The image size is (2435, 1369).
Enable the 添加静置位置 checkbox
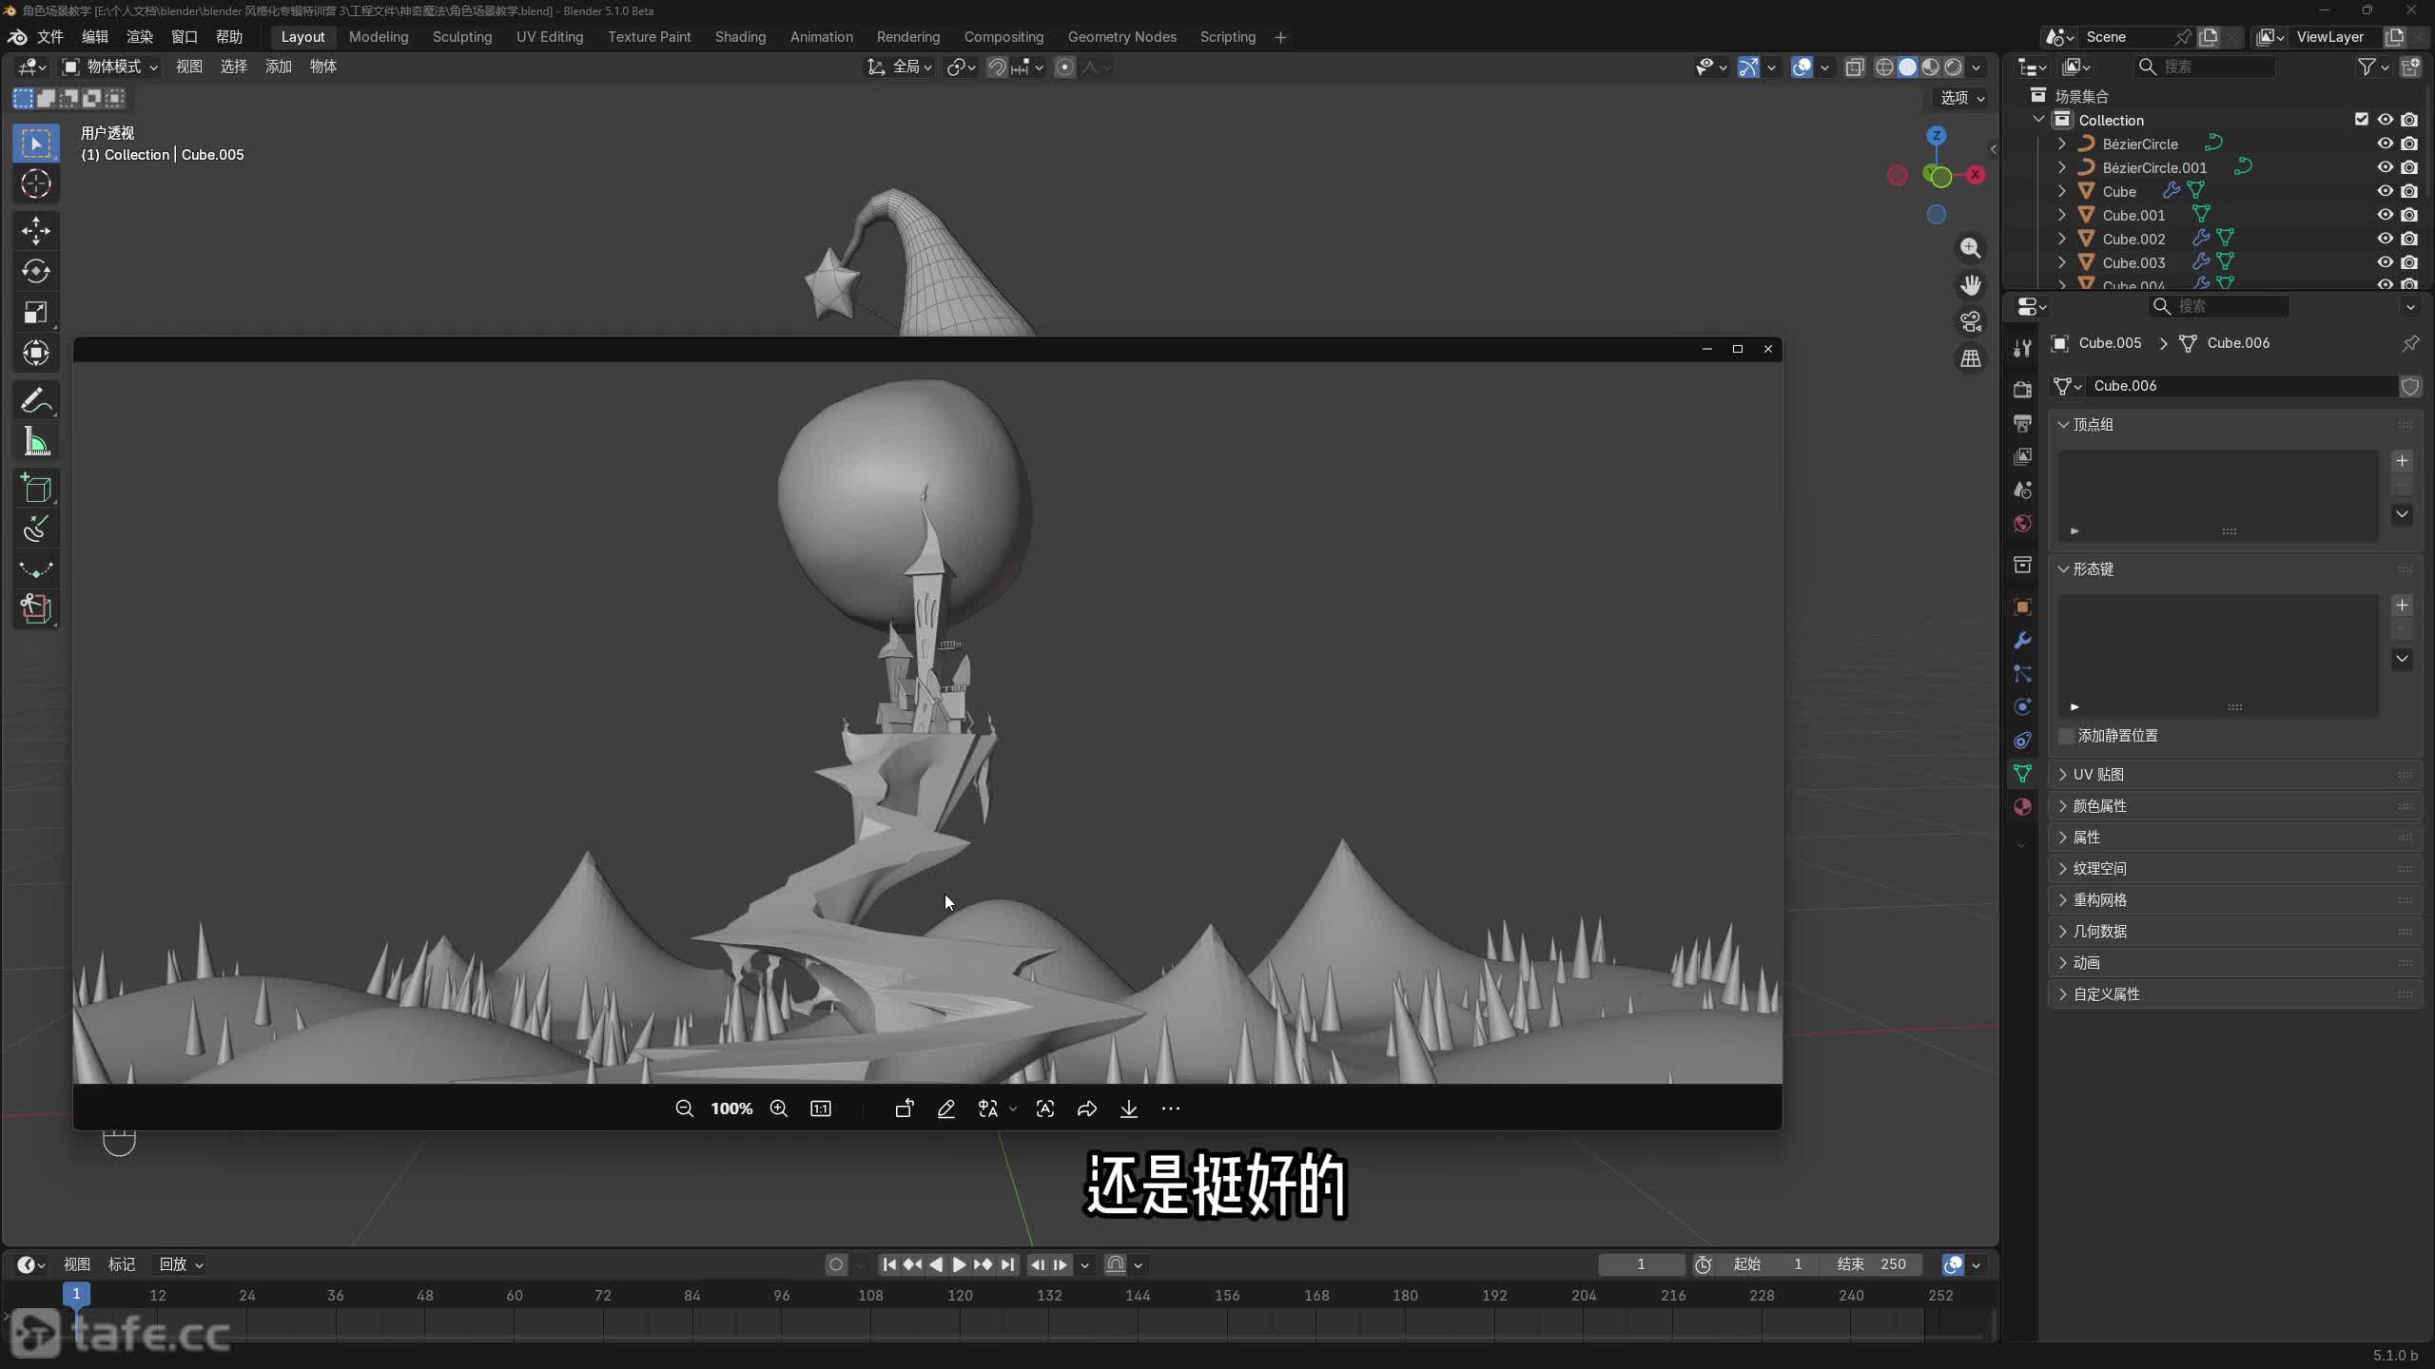pos(2066,736)
